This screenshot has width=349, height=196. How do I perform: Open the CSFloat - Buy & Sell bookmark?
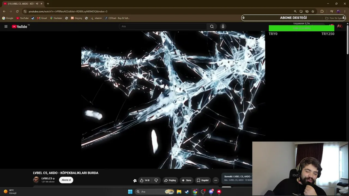[x=117, y=18]
